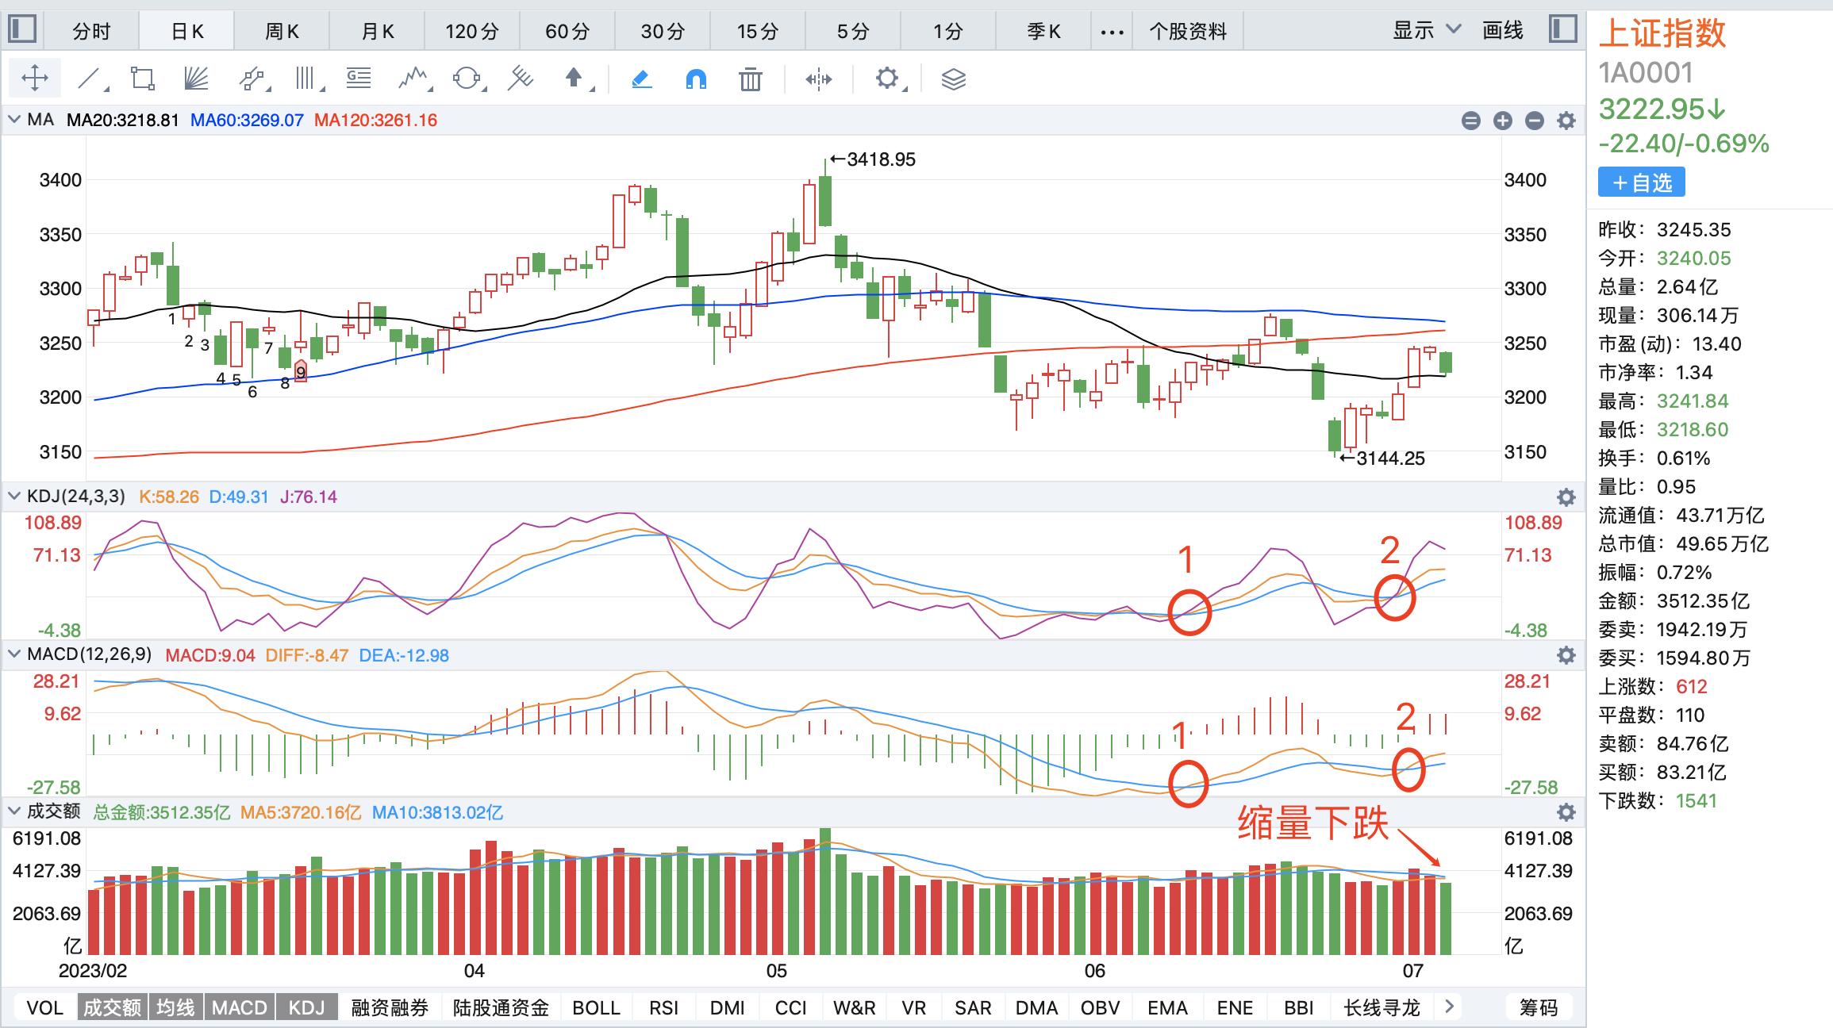Open the KDJ indicator settings gear
The image size is (1833, 1028).
pyautogui.click(x=1566, y=497)
